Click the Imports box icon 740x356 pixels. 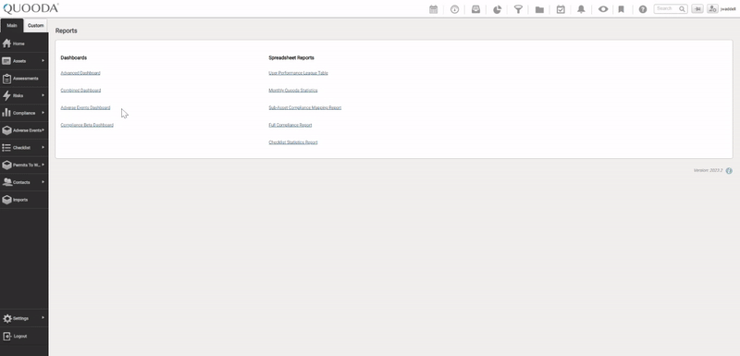coord(6,200)
